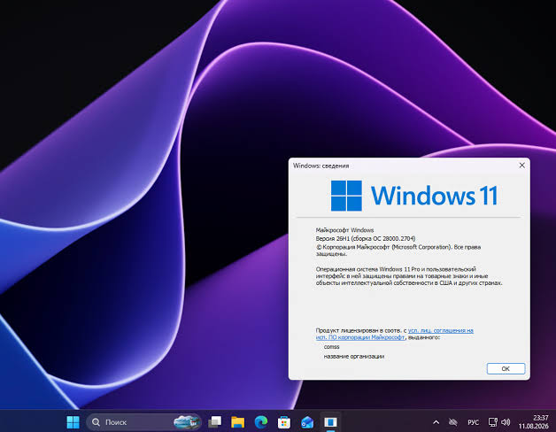
Task: Click the taskbar search box Поиск
Action: [143, 422]
